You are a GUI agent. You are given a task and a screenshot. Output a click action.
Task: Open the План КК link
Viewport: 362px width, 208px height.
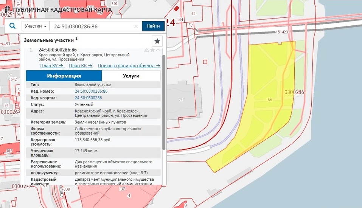(x=81, y=65)
